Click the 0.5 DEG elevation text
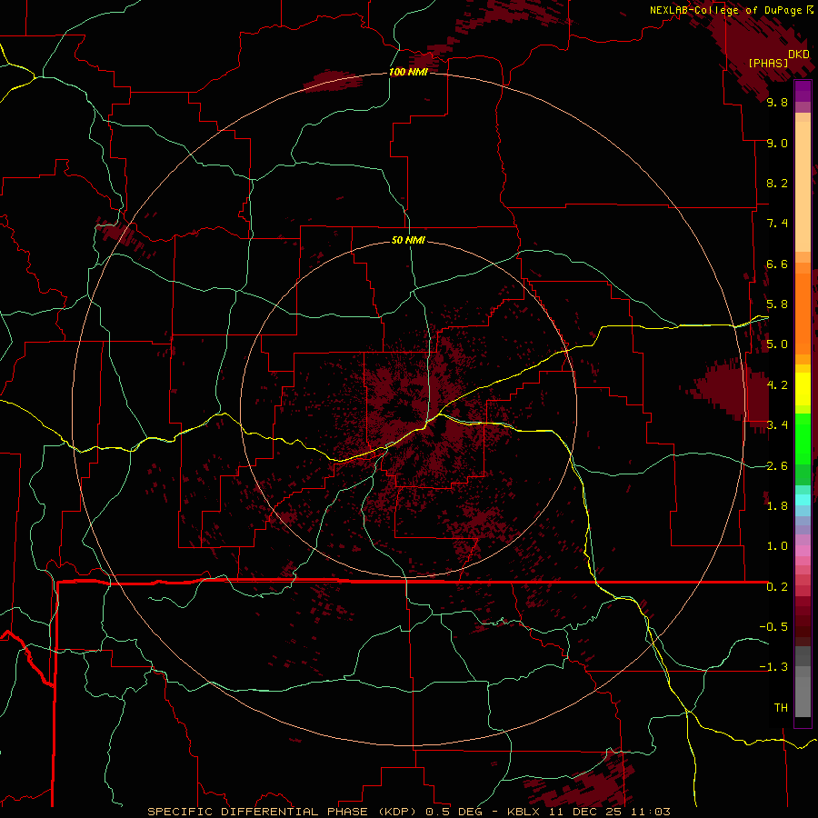 pyautogui.click(x=454, y=812)
